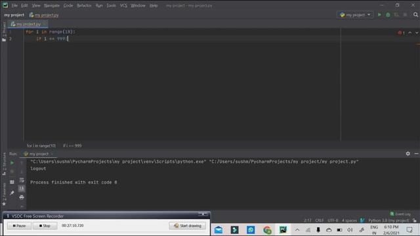Open the Structure tool window sidebar button
This screenshot has width=420, height=236.
(x=4, y=164)
